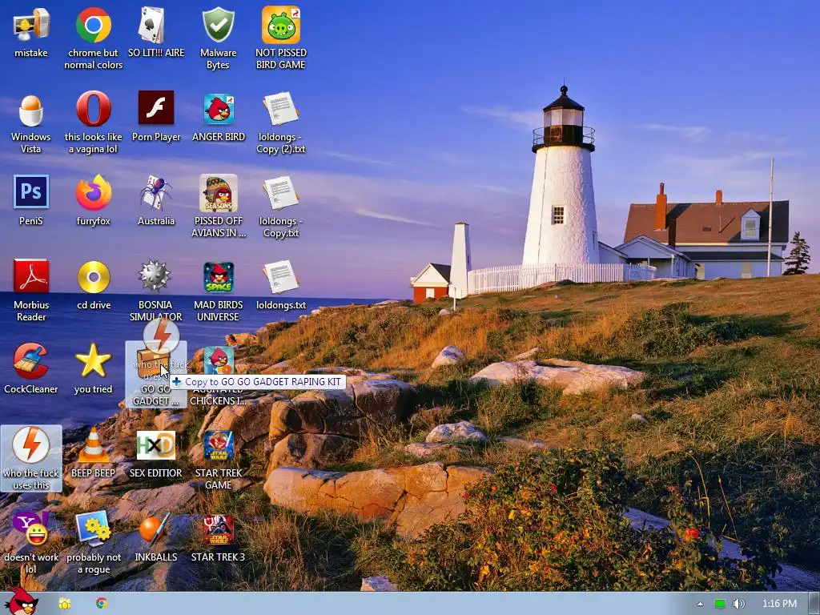Select the Malware Bytes shield icon

(x=218, y=25)
